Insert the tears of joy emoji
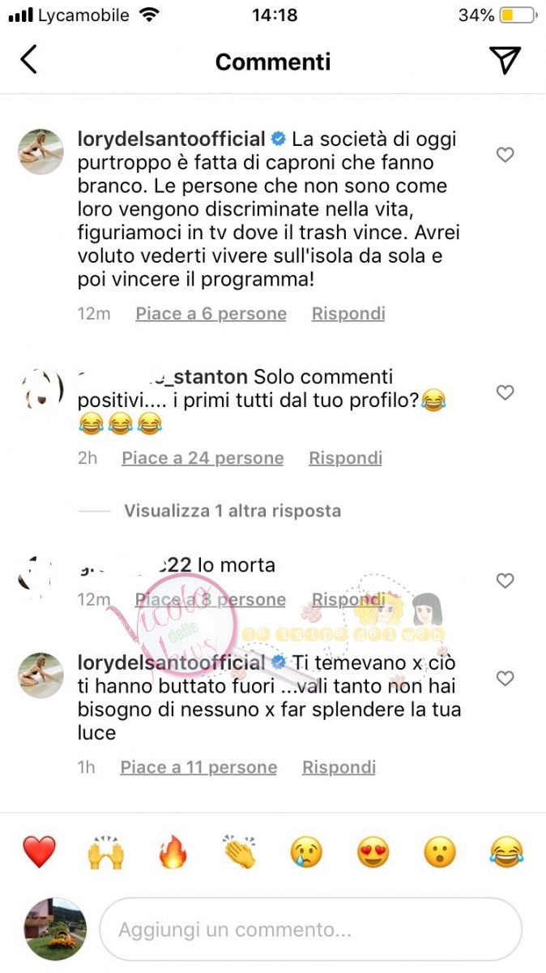546x973 pixels. click(506, 852)
